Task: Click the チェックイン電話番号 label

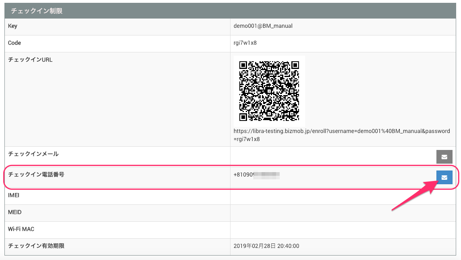Action: point(36,175)
